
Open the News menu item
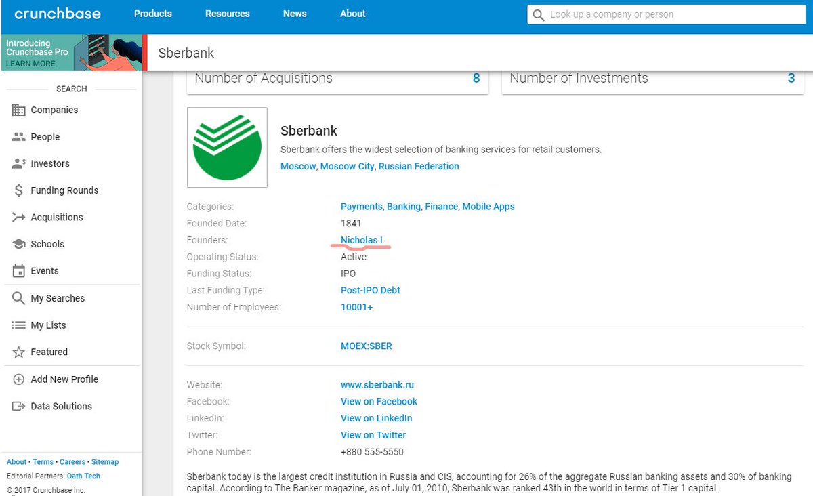coord(295,14)
